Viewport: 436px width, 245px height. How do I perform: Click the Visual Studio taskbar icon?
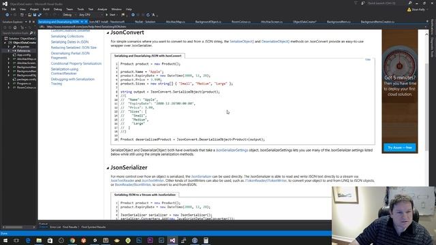(x=172, y=240)
